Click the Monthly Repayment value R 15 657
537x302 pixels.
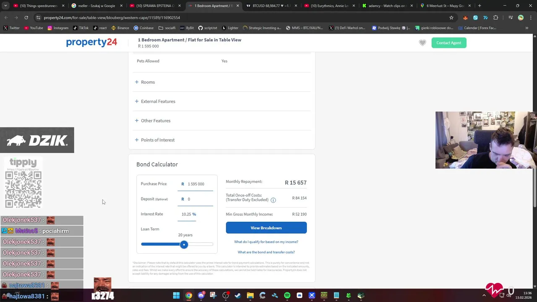(295, 183)
